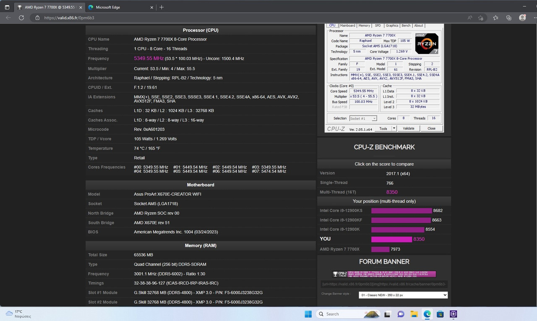Click the 'Click on the score to compare' text
The width and height of the screenshot is (537, 321).
coord(384,164)
